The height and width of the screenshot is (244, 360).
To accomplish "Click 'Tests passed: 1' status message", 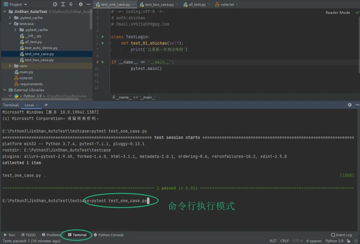I will click(x=32, y=241).
